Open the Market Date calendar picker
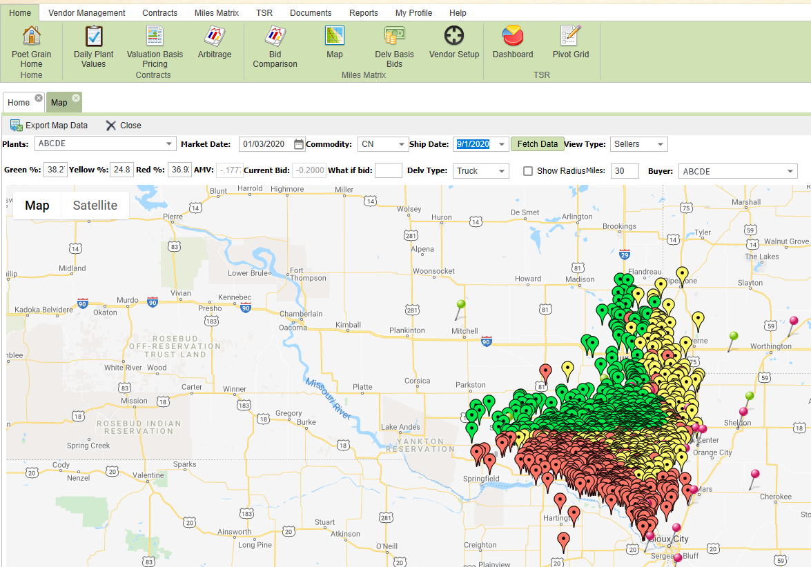811x567 pixels. 298,144
